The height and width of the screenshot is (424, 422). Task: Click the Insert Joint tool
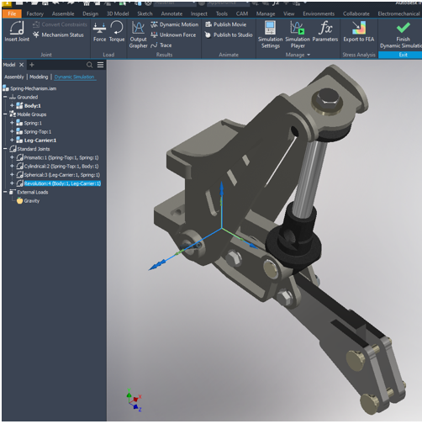pos(17,31)
